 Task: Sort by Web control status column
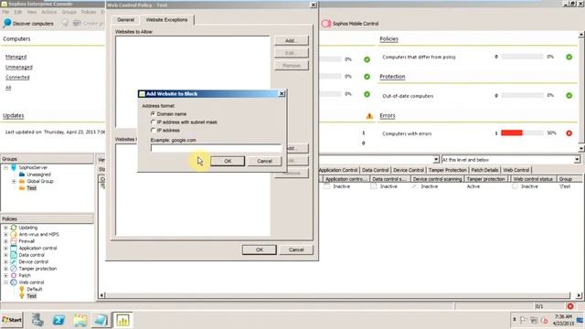(x=533, y=179)
